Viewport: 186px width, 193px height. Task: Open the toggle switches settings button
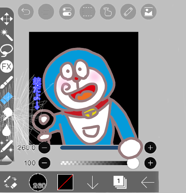pyautogui.click(x=67, y=12)
